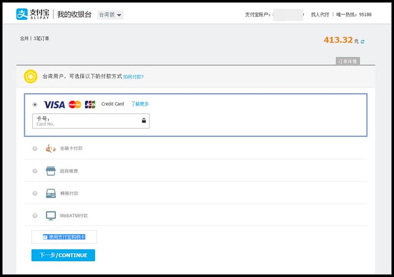Click the 转账付款 label text

point(69,193)
